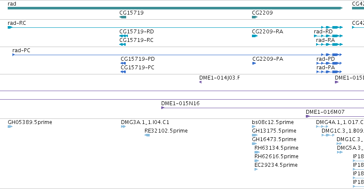
Task: Click the DME1-014J03.F marker arrow
Action: (x=200, y=82)
